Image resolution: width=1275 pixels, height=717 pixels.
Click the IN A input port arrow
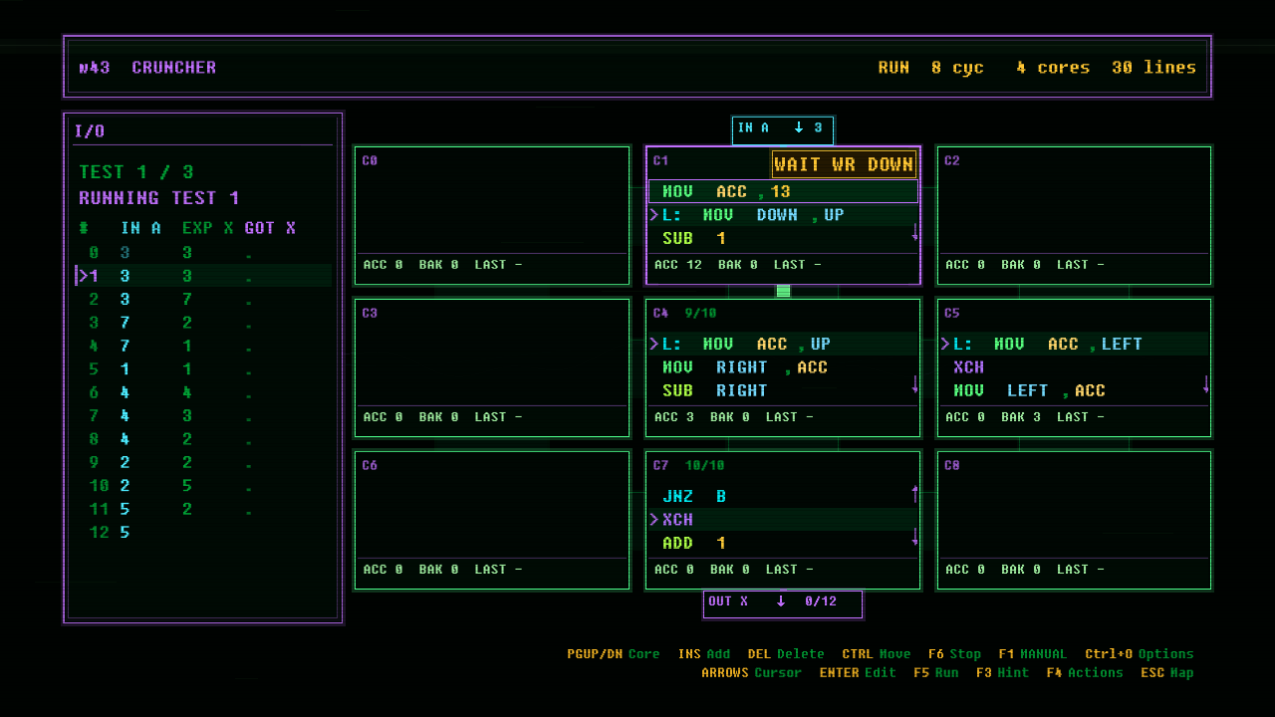click(798, 127)
